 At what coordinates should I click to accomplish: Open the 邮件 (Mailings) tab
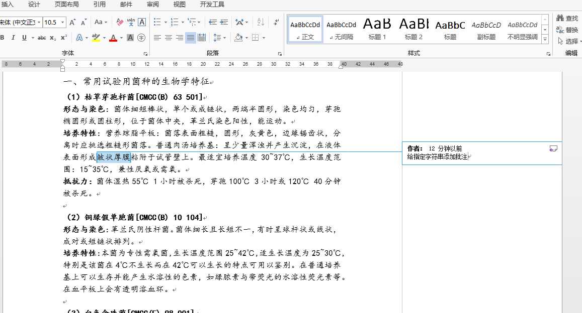[x=126, y=5]
